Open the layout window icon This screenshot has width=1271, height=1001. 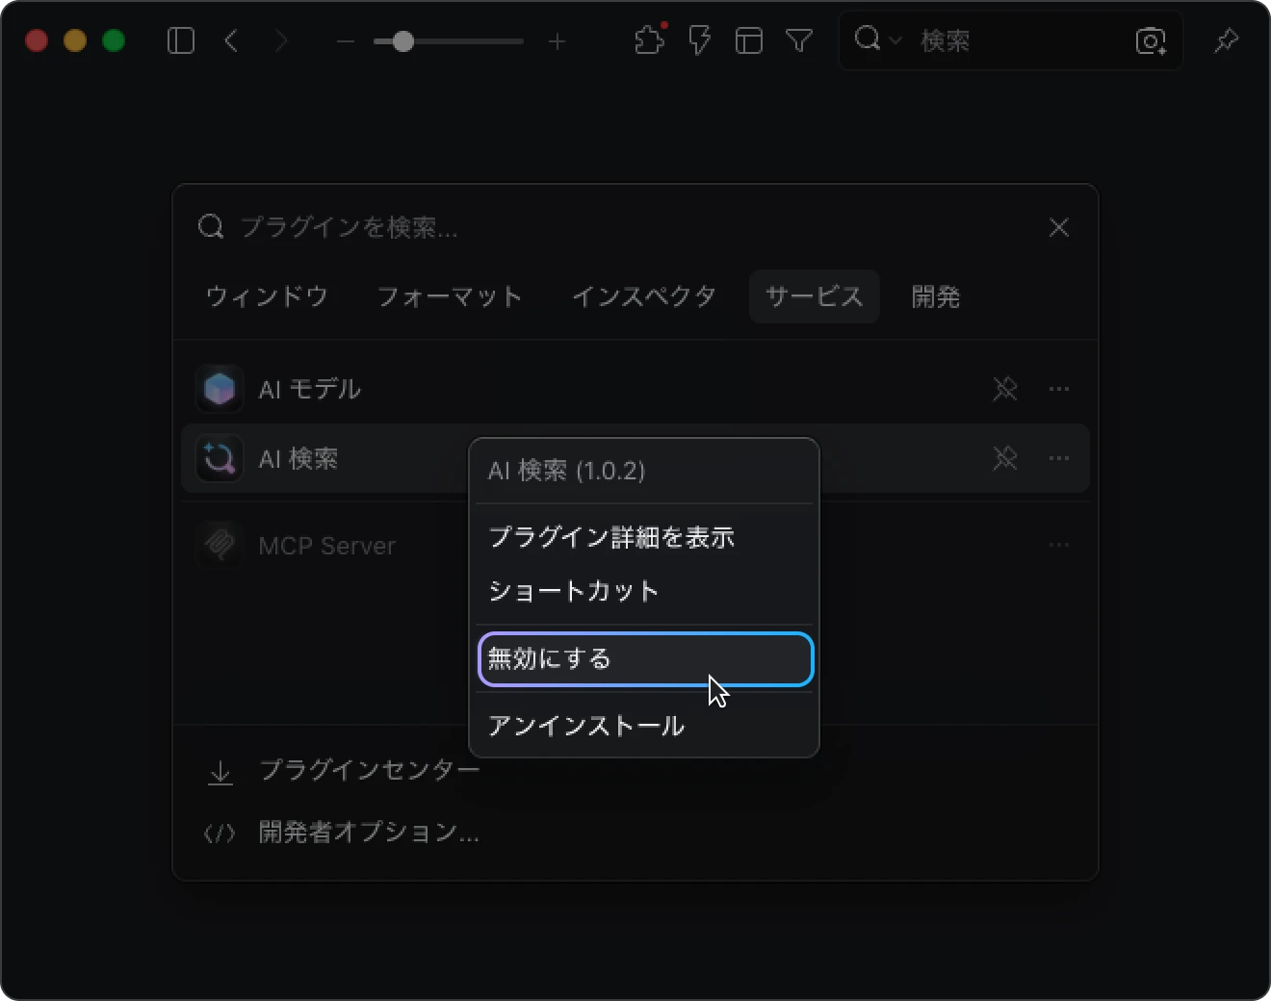tap(749, 40)
